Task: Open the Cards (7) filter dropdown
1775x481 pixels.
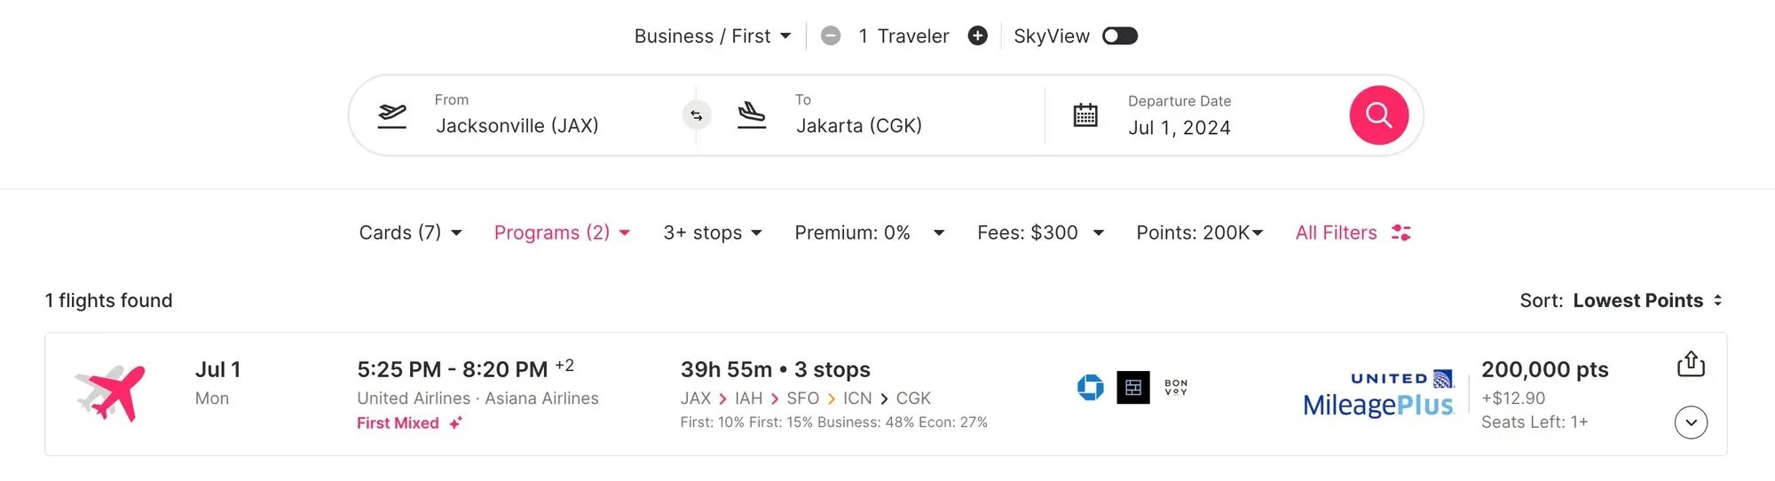Action: tap(410, 233)
